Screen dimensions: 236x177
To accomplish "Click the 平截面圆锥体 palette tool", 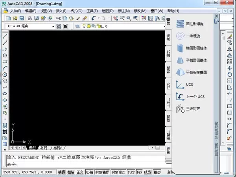I will point(192,60).
